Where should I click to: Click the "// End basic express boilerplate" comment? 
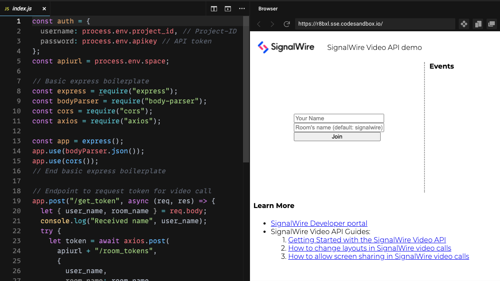click(x=99, y=171)
